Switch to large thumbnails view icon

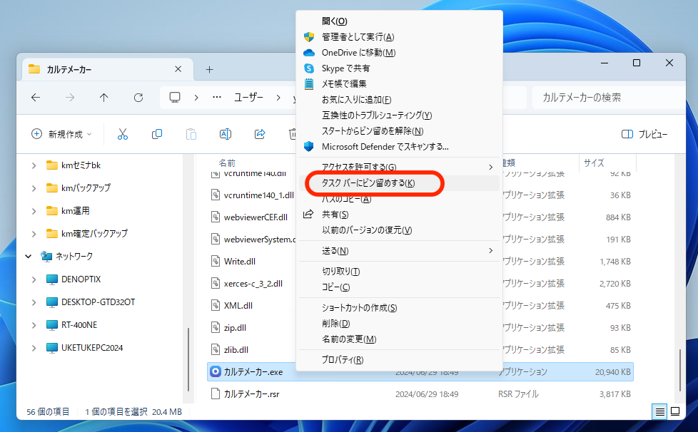click(x=675, y=411)
